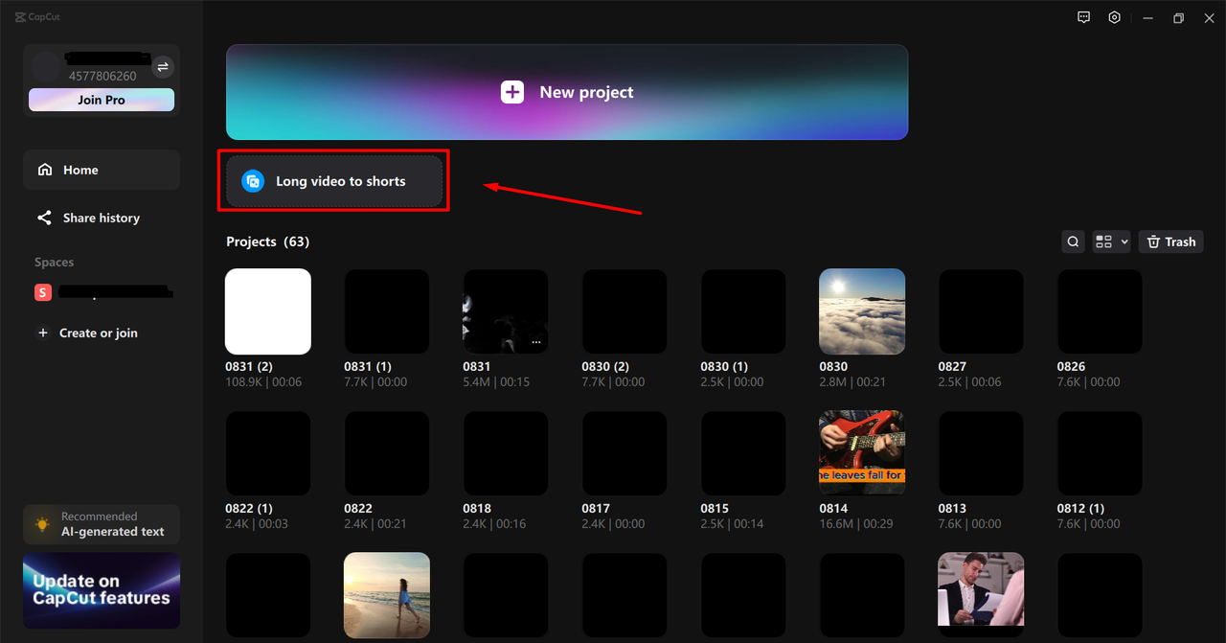The width and height of the screenshot is (1226, 643).
Task: Open project 0822 (1) thumbnail
Action: 268,453
